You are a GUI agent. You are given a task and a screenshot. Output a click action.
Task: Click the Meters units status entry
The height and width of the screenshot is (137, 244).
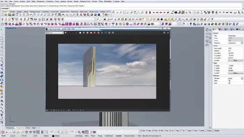(46, 136)
